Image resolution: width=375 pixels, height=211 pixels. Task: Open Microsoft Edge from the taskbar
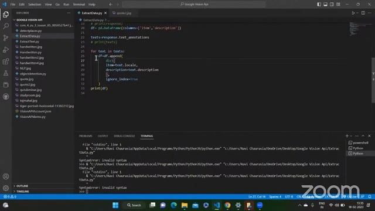pos(173,205)
